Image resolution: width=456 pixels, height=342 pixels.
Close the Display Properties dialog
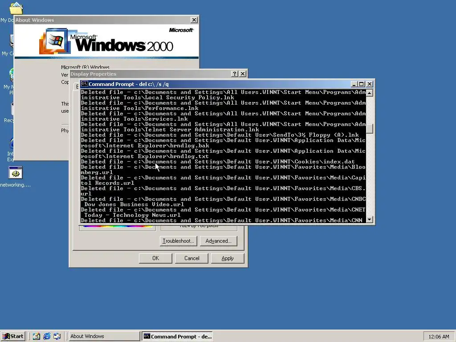[x=243, y=74]
